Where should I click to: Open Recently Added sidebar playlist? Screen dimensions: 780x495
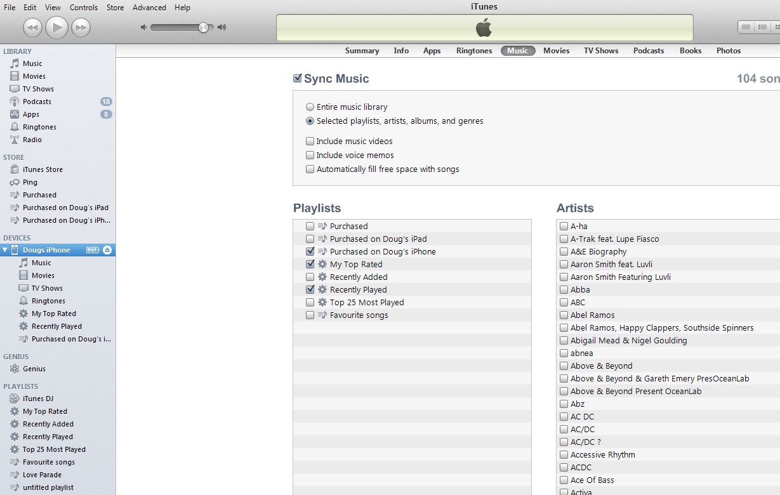48,424
